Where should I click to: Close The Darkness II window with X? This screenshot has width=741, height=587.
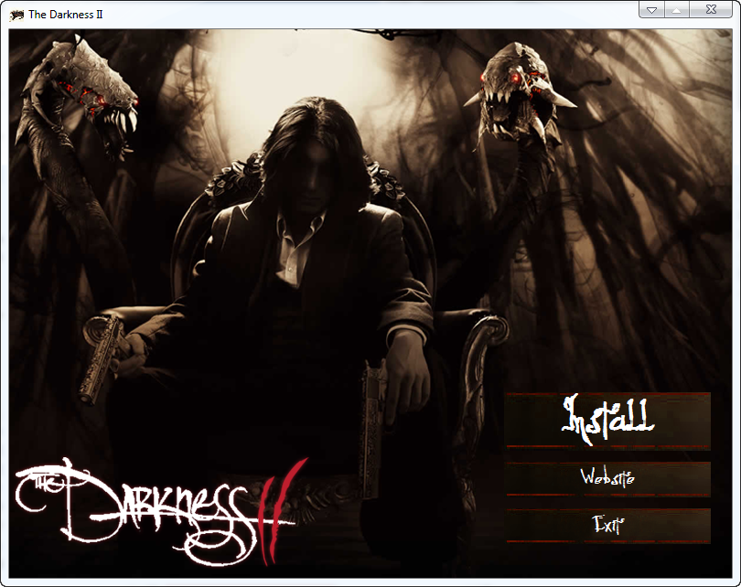click(711, 10)
